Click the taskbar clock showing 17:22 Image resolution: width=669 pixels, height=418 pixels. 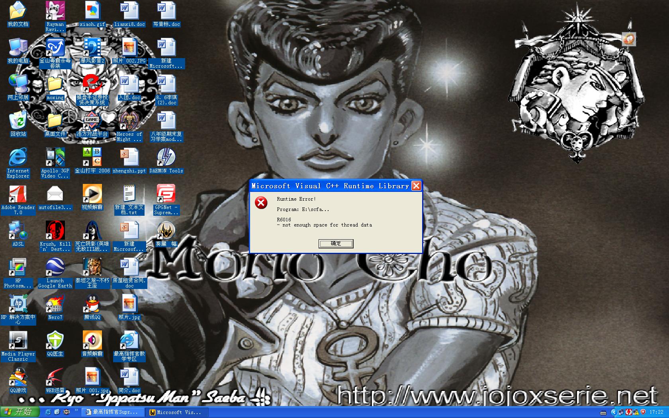(x=657, y=412)
